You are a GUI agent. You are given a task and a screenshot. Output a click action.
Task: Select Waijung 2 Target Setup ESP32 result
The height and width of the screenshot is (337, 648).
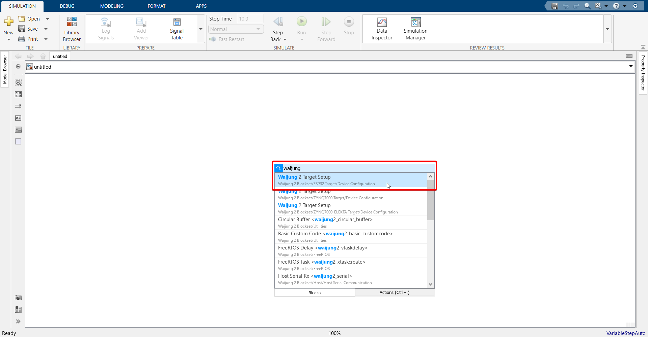pyautogui.click(x=351, y=180)
